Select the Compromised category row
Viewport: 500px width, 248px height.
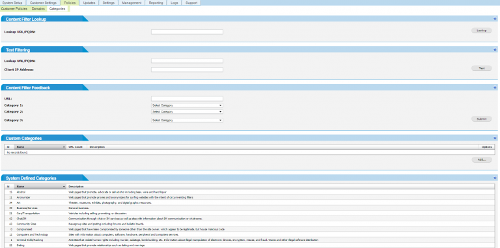(x=249, y=229)
